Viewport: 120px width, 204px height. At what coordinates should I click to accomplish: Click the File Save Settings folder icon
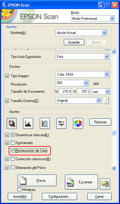[105, 184]
